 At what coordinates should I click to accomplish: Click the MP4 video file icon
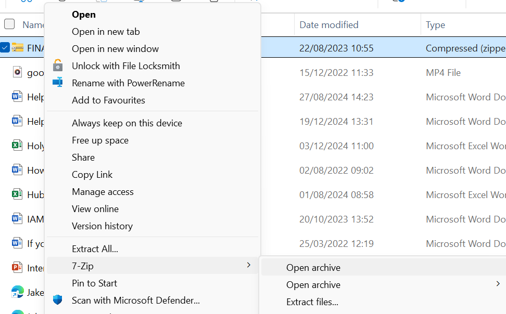click(18, 72)
